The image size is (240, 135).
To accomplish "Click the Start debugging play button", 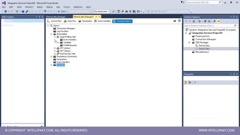I will point(59,11).
